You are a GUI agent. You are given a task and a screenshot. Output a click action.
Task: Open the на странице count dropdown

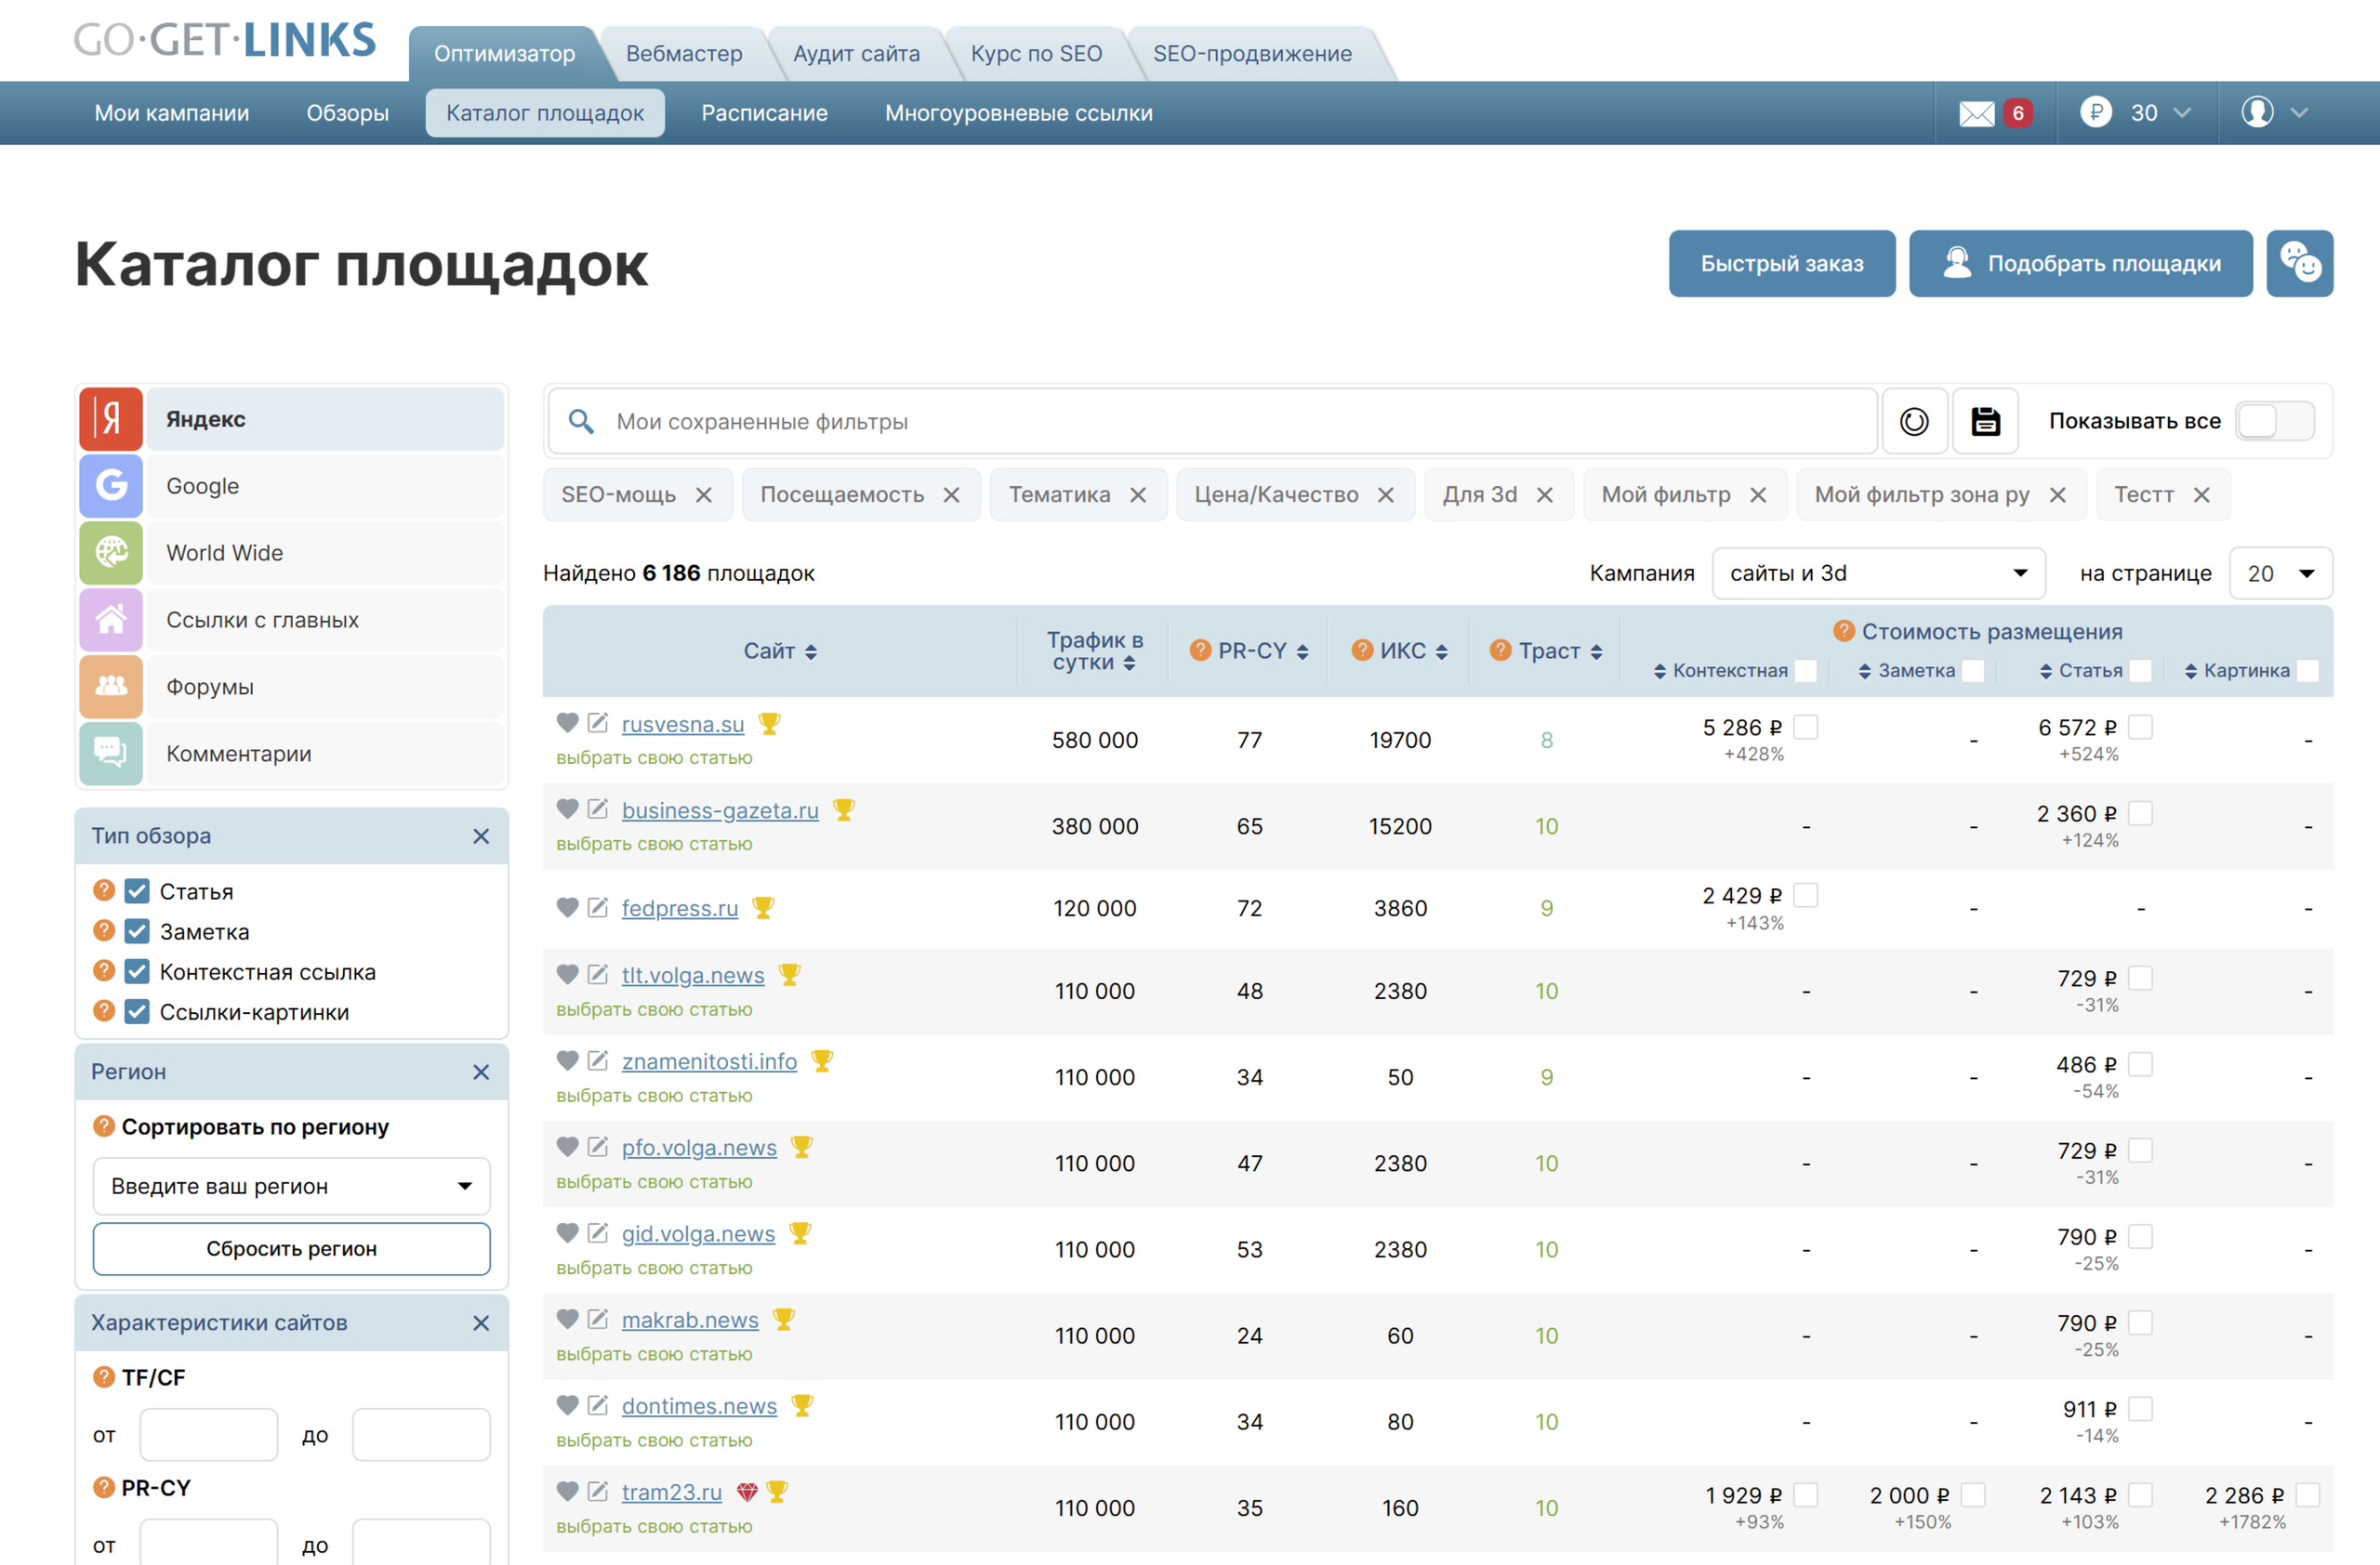click(2280, 573)
